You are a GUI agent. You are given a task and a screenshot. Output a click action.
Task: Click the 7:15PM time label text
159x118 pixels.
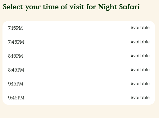tap(15, 28)
